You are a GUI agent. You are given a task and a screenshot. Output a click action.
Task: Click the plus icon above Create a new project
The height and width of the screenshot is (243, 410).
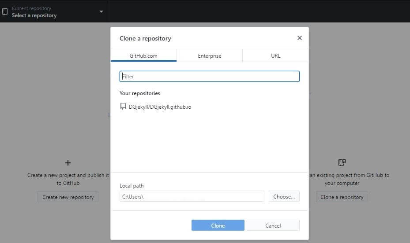tap(68, 163)
